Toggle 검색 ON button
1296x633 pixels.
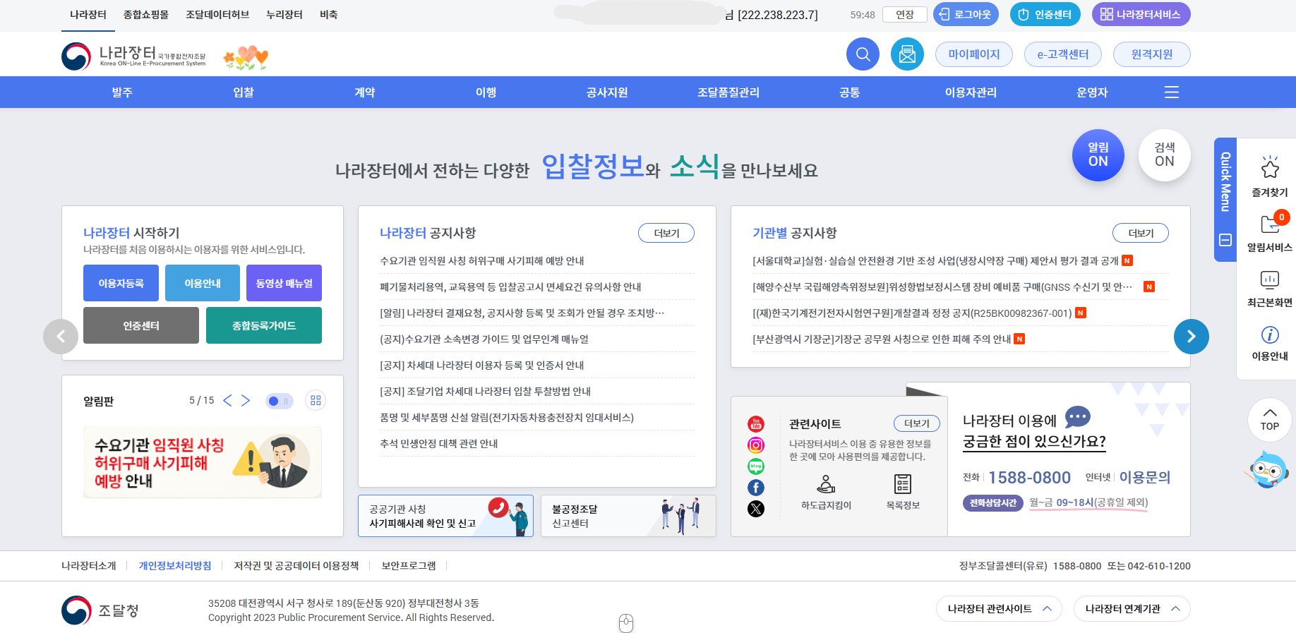click(x=1165, y=155)
